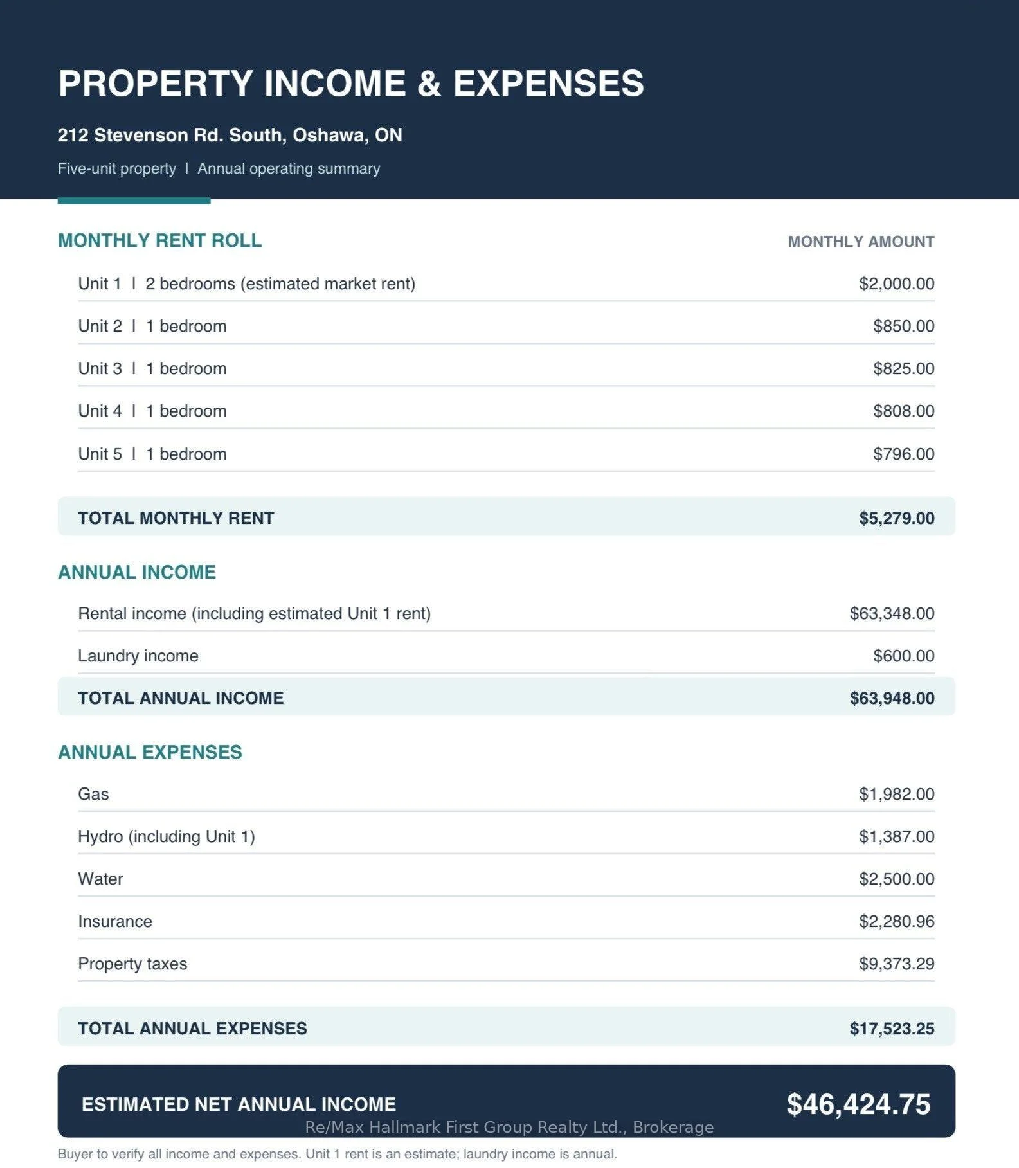Click the Annual Expenses heading
The image size is (1019, 1168).
coord(150,752)
